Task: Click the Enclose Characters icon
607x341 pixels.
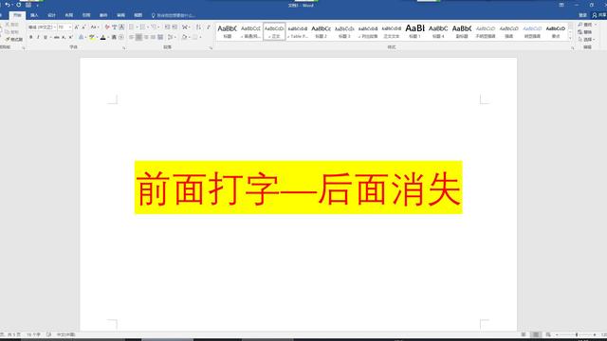Action: click(121, 37)
